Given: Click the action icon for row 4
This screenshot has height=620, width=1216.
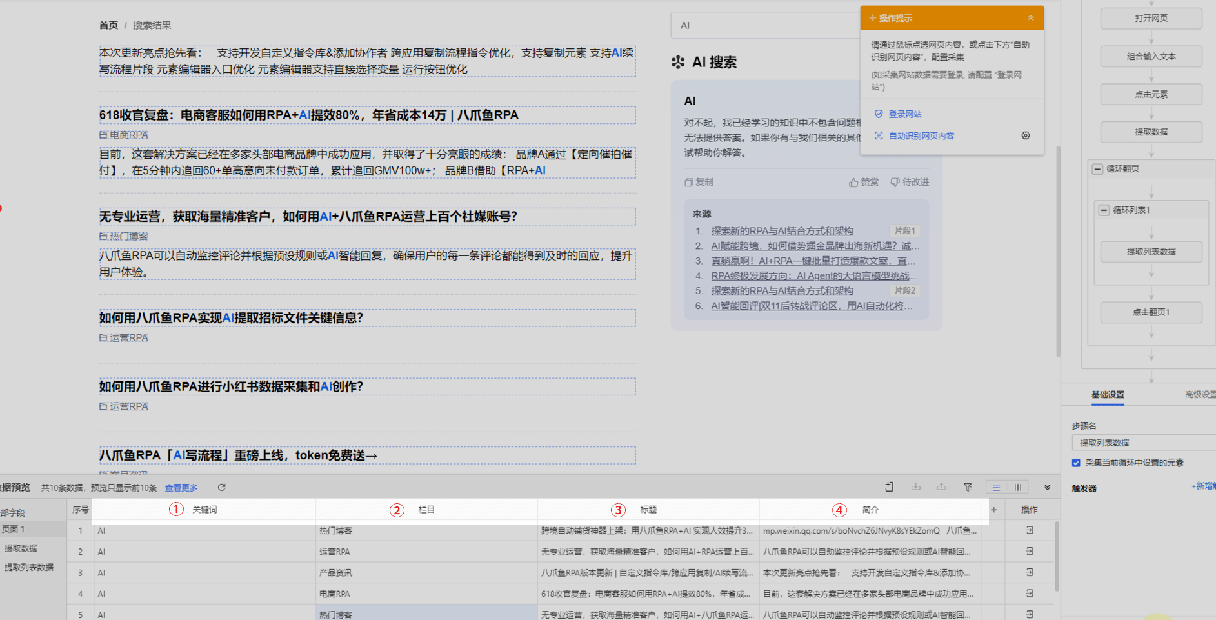Looking at the screenshot, I should pyautogui.click(x=1030, y=594).
